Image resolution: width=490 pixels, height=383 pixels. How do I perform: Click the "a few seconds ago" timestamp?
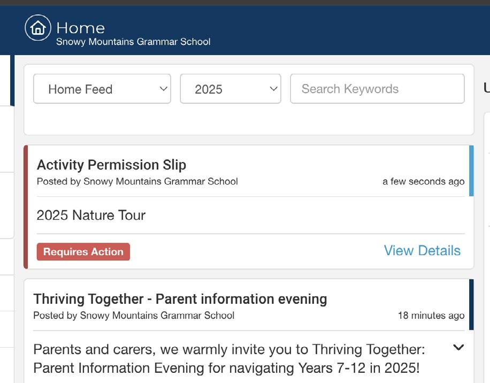423,182
